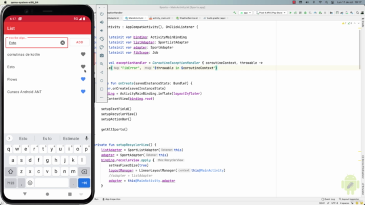Choose 'Es to' keyboard suggestion
The height and width of the screenshot is (205, 365).
[x=47, y=138]
